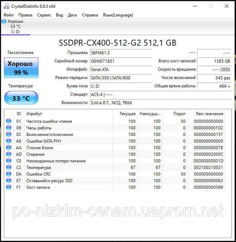Select the Ошибки SATA PHY attribute

pos(44,141)
